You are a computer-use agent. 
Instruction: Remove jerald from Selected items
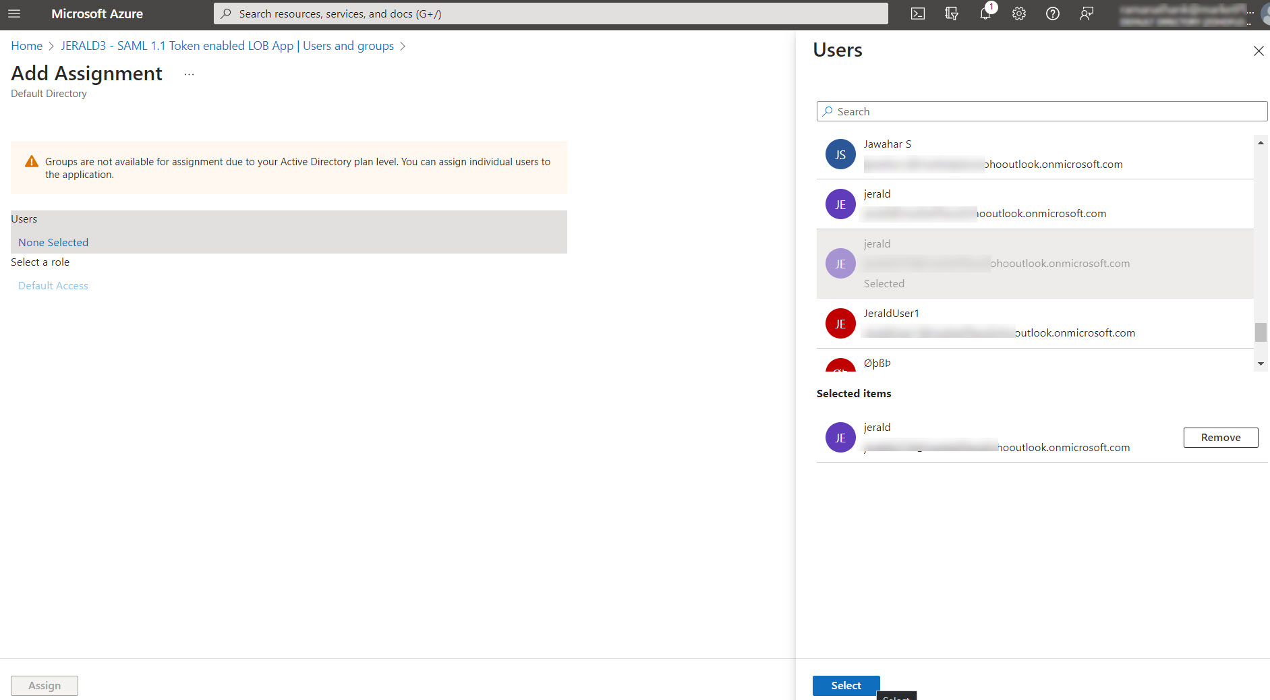click(x=1221, y=438)
